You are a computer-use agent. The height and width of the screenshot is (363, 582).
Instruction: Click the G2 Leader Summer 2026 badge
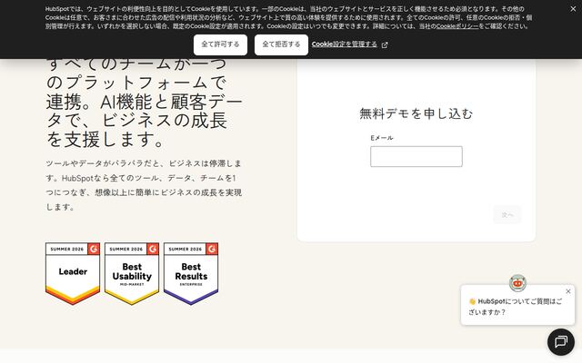(73, 274)
